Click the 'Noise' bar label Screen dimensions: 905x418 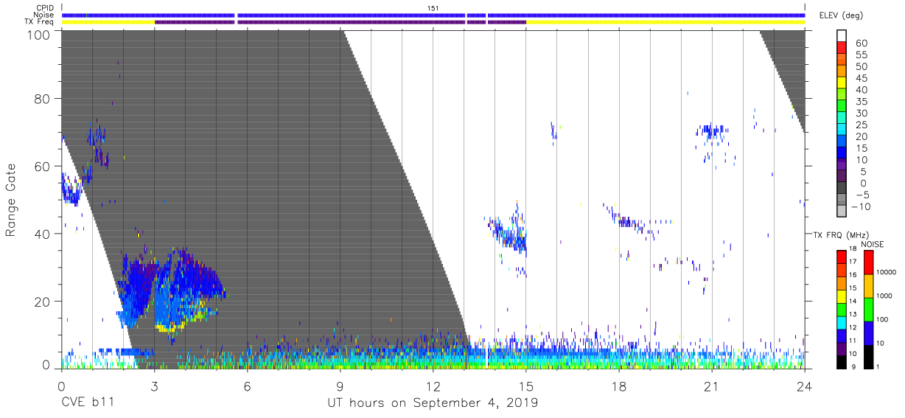(x=44, y=15)
